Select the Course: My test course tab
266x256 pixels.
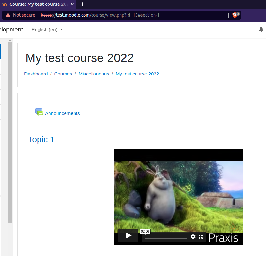pos(38,4)
